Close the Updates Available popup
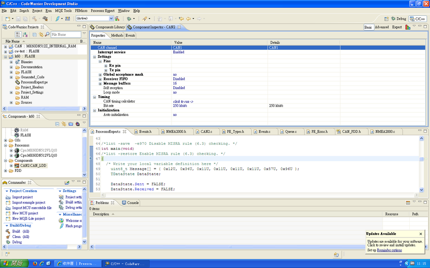Screen dimensions: 430x268 coord(421,234)
